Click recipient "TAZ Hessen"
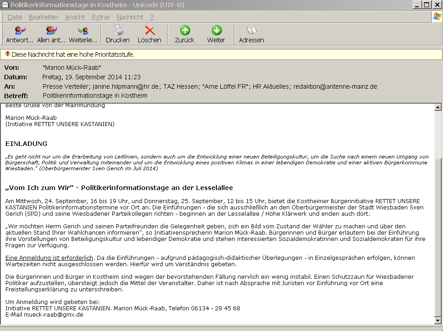The height and width of the screenshot is (331, 443). pyautogui.click(x=180, y=86)
